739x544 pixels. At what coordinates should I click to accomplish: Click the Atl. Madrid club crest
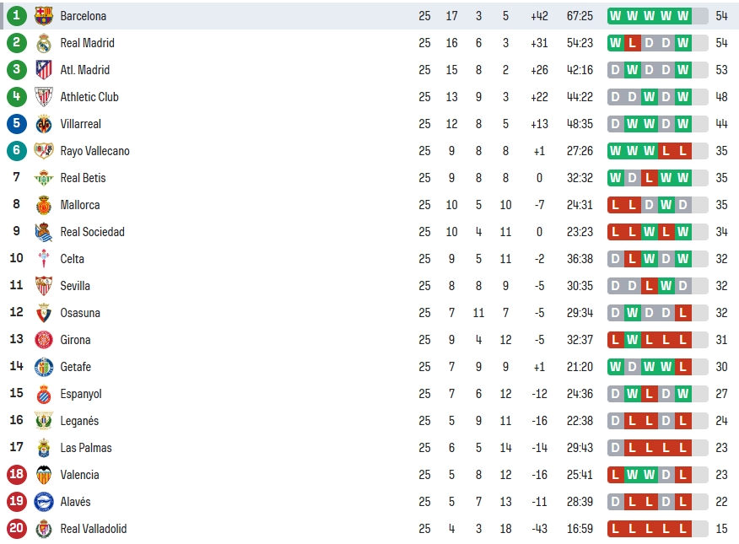click(44, 70)
